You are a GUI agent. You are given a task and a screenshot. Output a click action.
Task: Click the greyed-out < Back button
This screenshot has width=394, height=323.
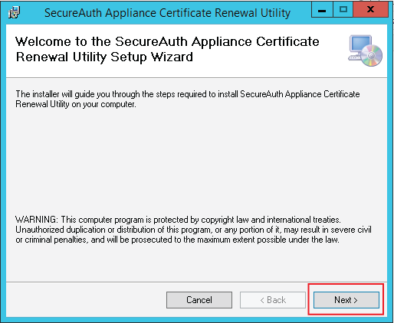coord(273,300)
